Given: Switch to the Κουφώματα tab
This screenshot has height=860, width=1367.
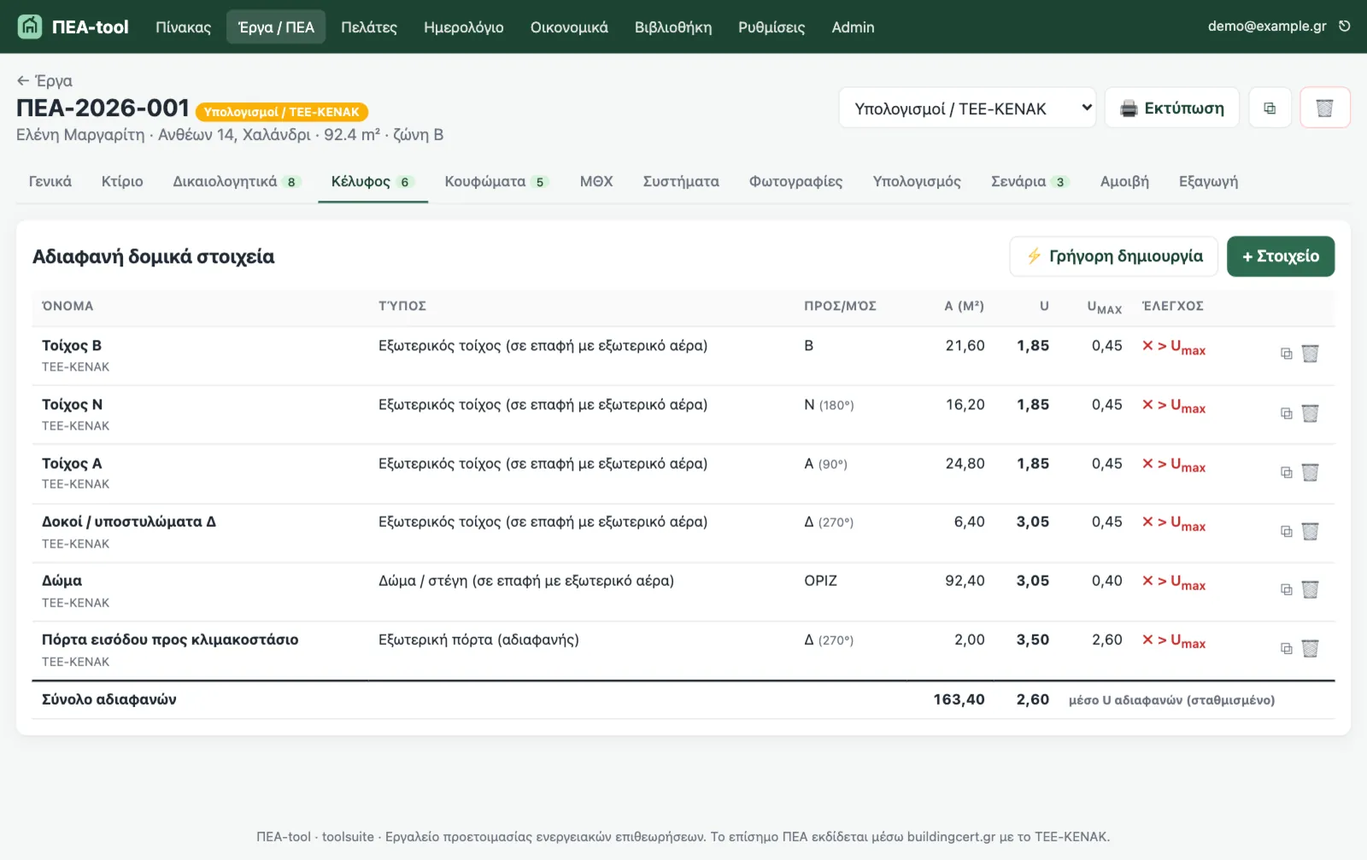Looking at the screenshot, I should coord(496,181).
